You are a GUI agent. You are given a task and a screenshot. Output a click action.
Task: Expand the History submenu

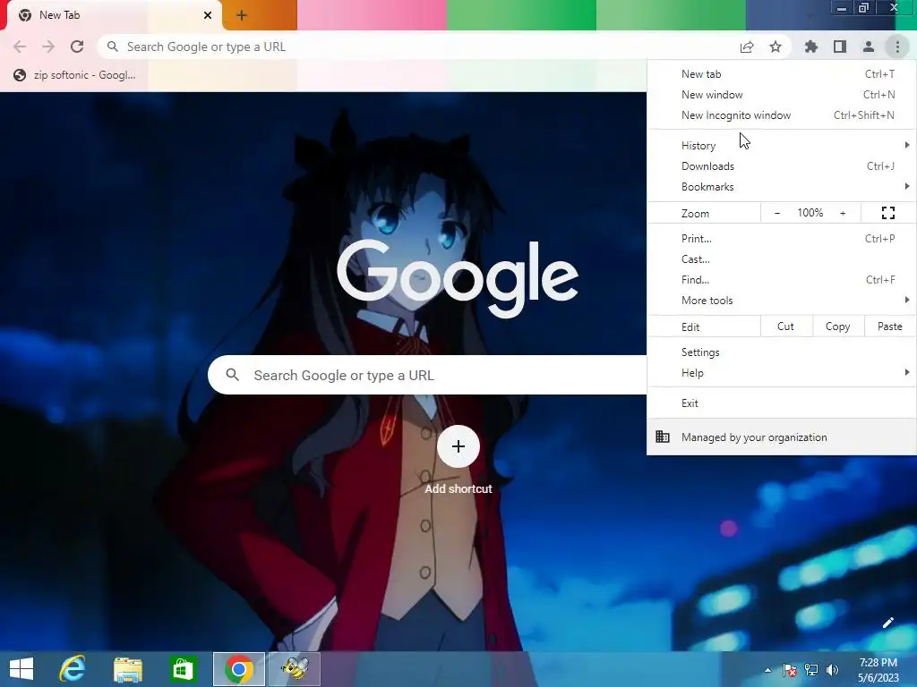[782, 146]
